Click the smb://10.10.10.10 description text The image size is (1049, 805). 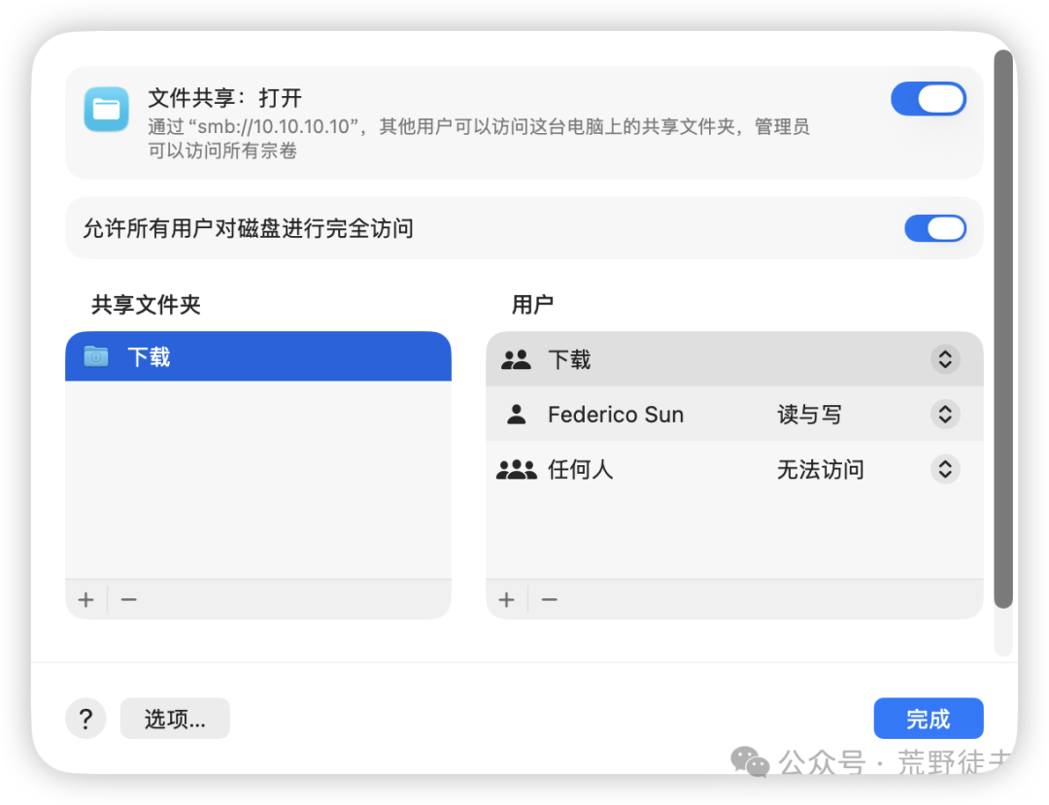coord(479,139)
